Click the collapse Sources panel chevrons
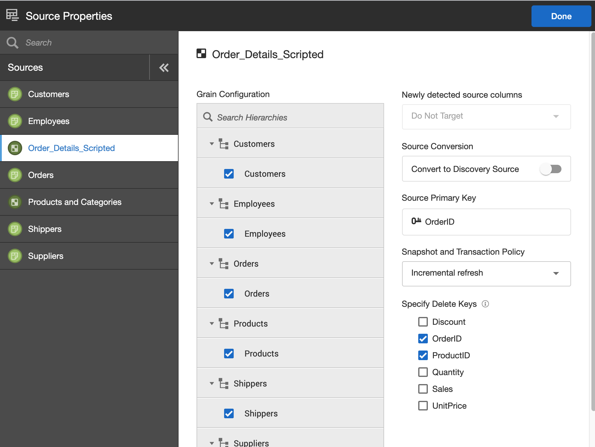The image size is (595, 447). tap(164, 68)
